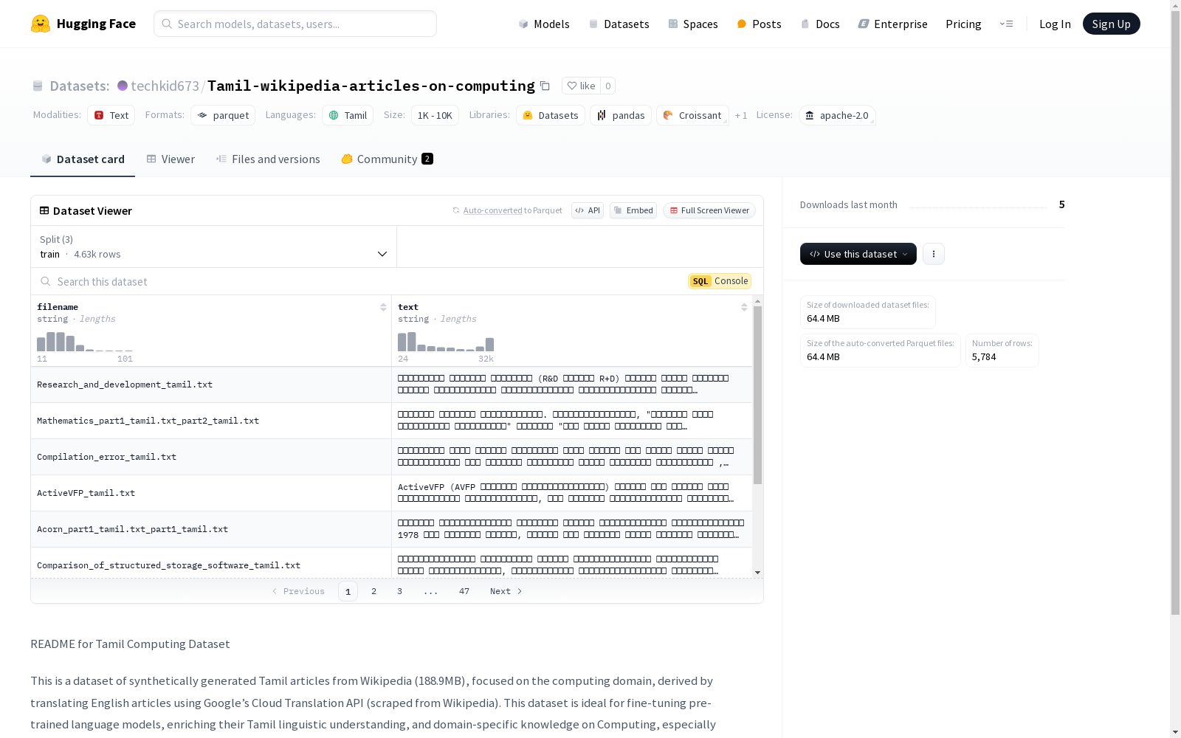This screenshot has height=738, width=1181.
Task: Click the dataset title Tamil-wikipedia-articles-on-computing
Action: pos(371,86)
